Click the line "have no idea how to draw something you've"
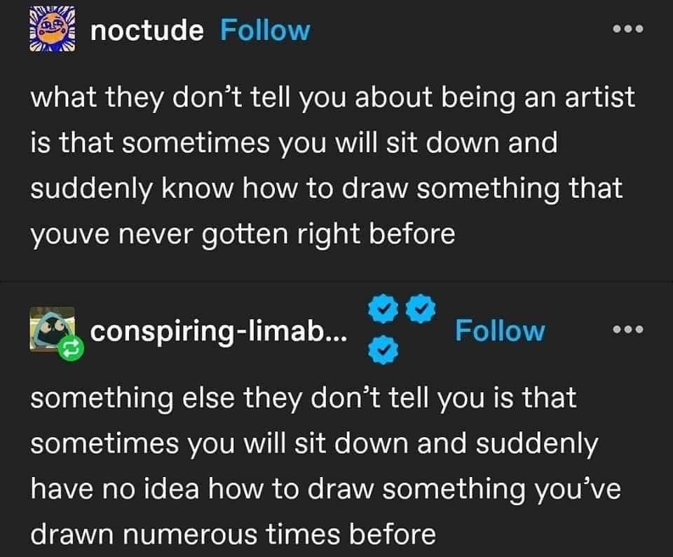The width and height of the screenshot is (673, 557). tap(325, 489)
